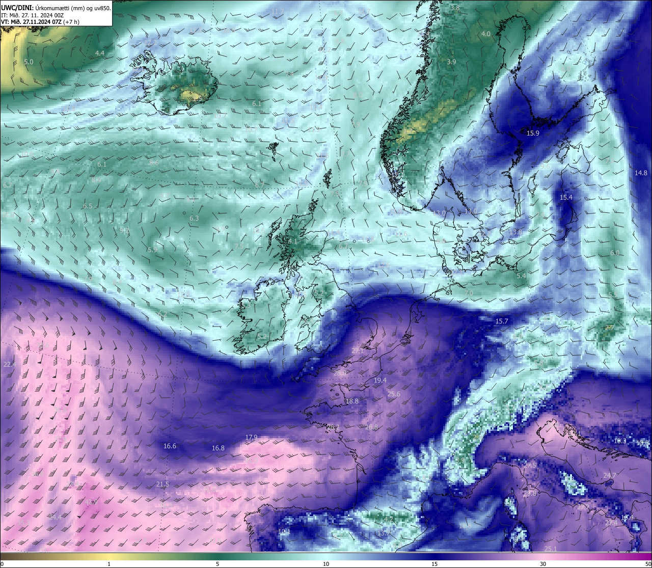Image resolution: width=652 pixels, height=568 pixels.
Task: Click the 22.4 value at the western edge
Action: tap(10, 364)
